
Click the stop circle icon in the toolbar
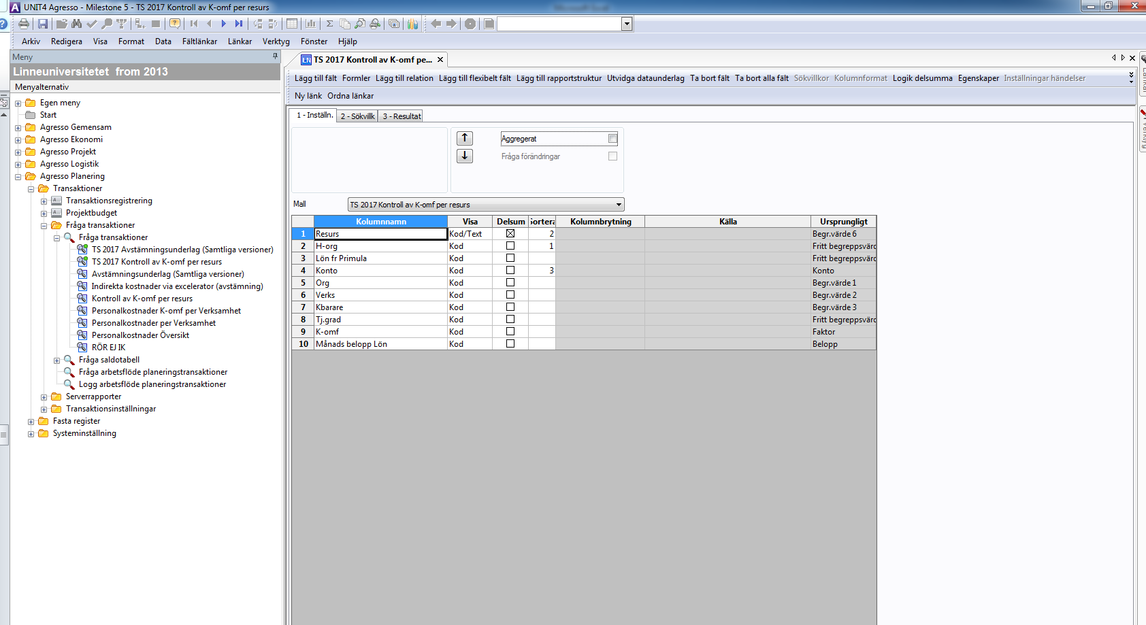coord(470,24)
